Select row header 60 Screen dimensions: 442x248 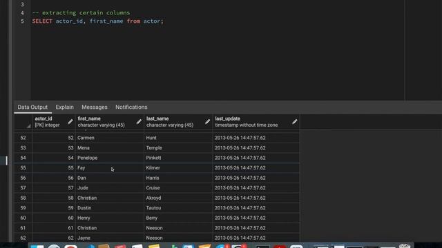click(23, 218)
